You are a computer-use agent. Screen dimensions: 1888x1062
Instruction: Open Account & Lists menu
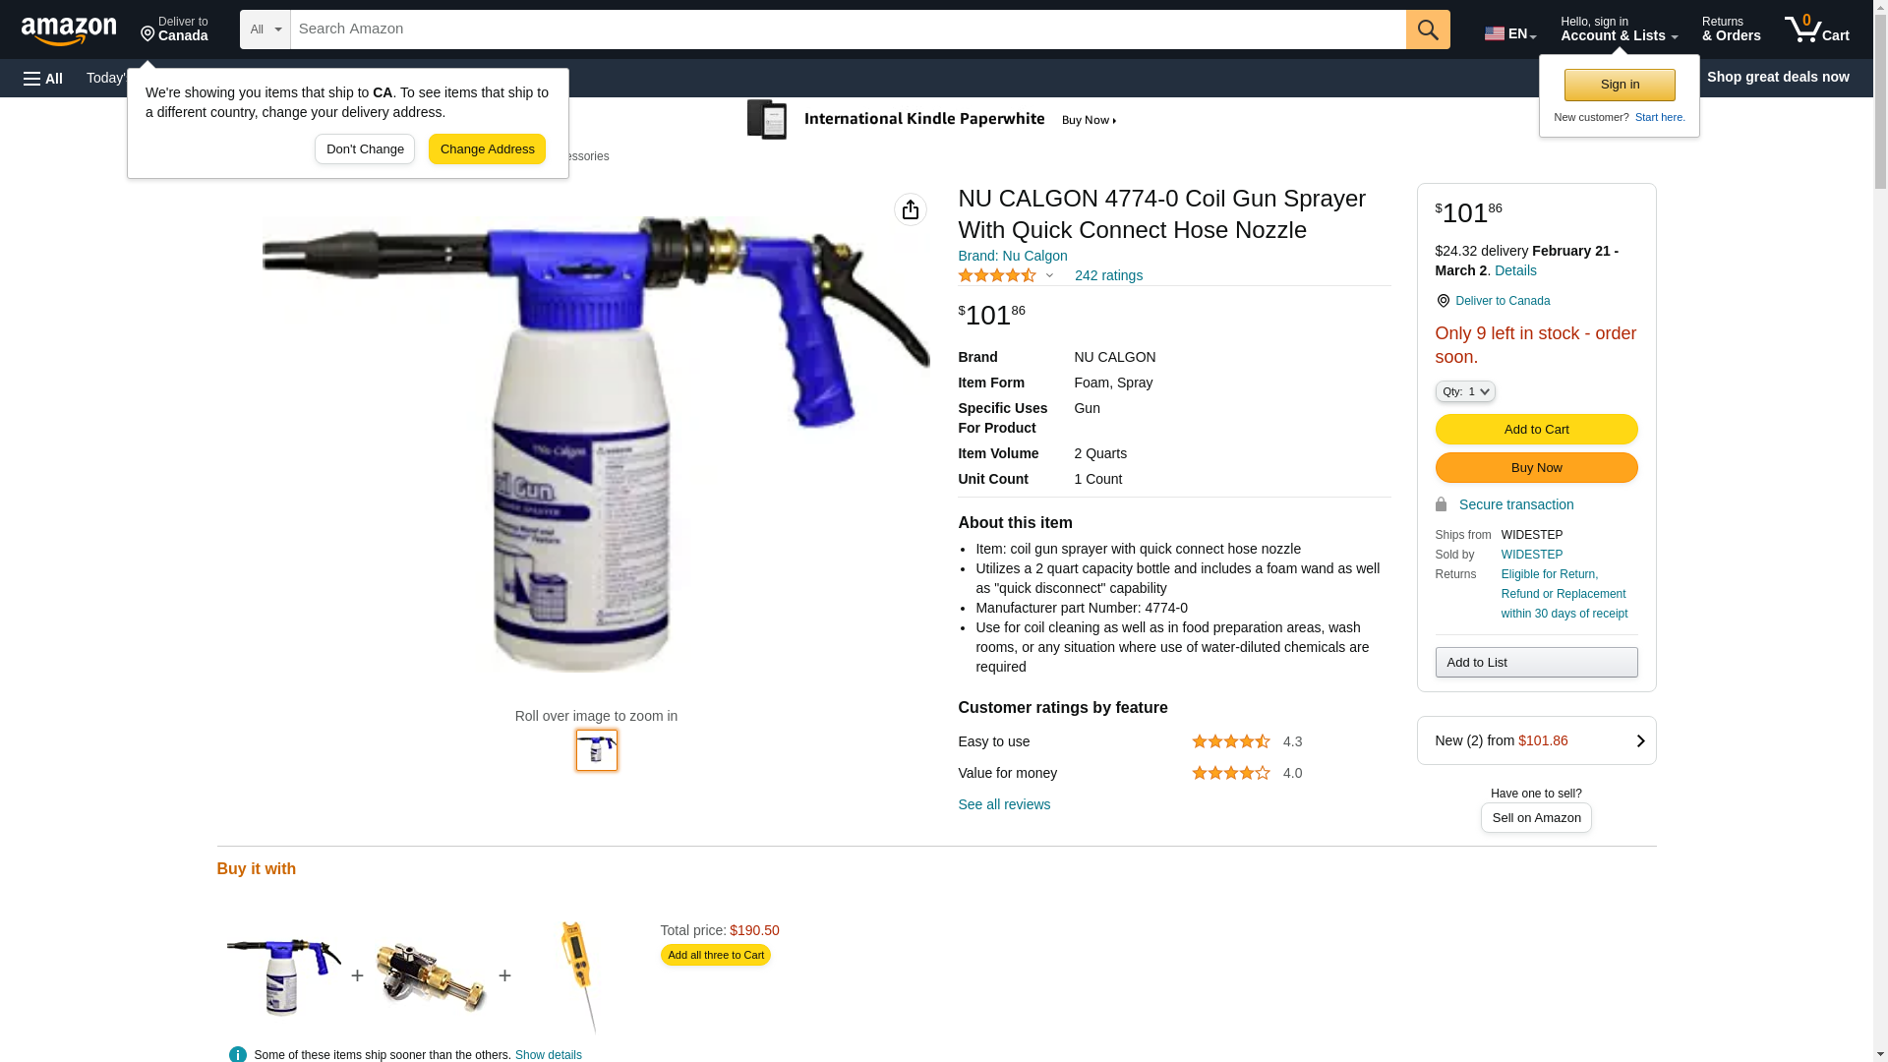1619,29
